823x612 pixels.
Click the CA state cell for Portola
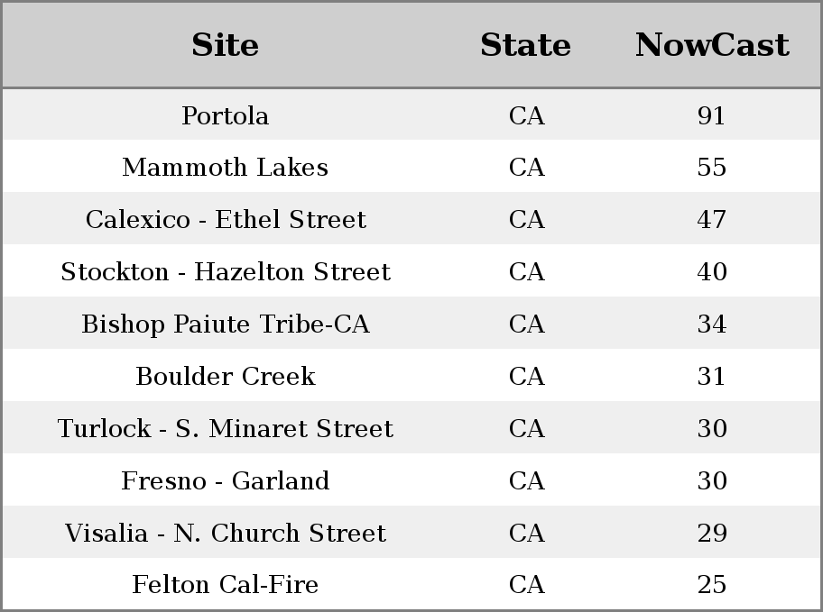(526, 116)
